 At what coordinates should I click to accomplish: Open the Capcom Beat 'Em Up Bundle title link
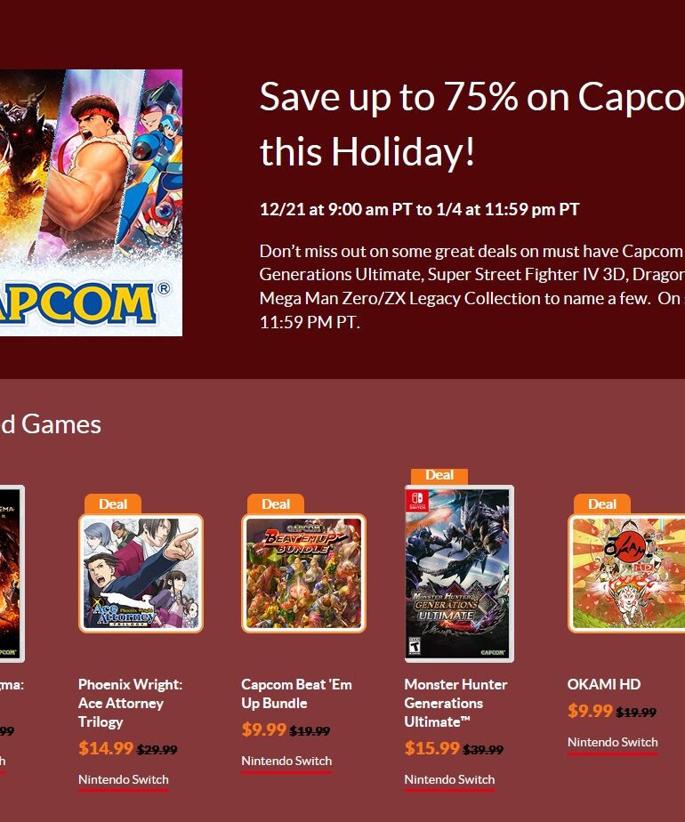[296, 694]
